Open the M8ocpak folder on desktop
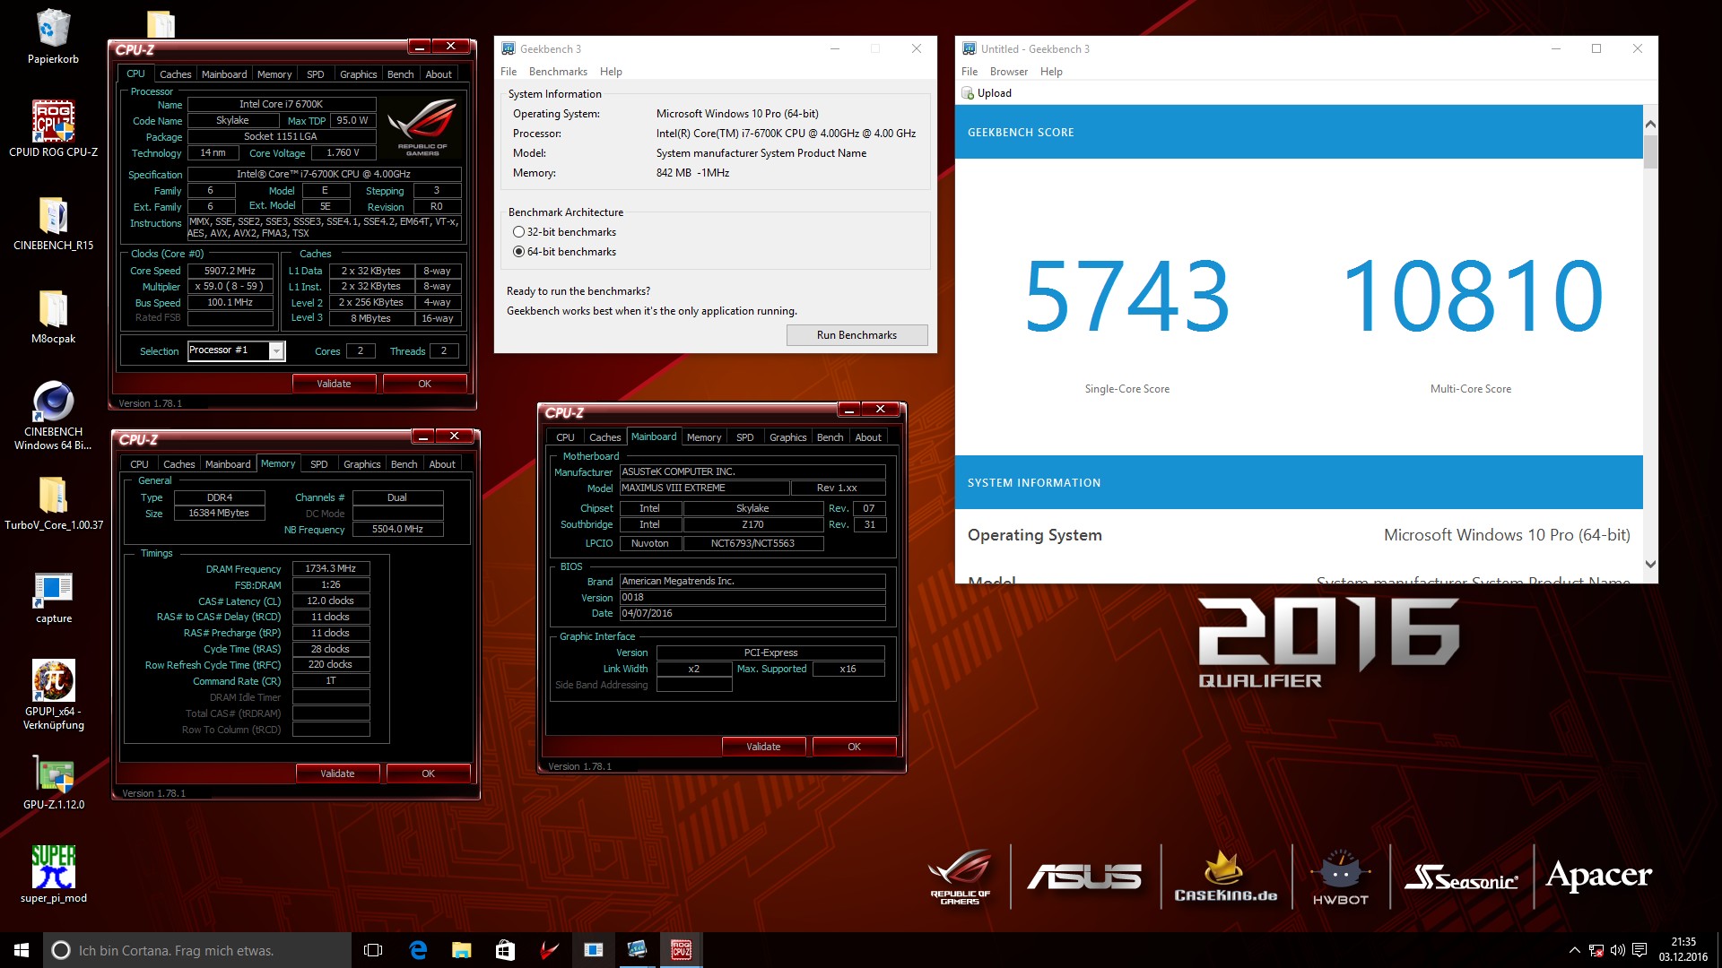The image size is (1722, 968). (x=53, y=316)
